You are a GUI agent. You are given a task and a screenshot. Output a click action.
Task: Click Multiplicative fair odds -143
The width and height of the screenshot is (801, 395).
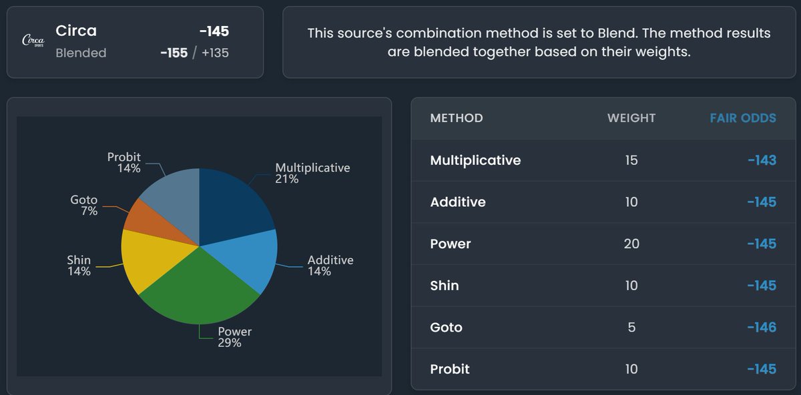(x=762, y=160)
